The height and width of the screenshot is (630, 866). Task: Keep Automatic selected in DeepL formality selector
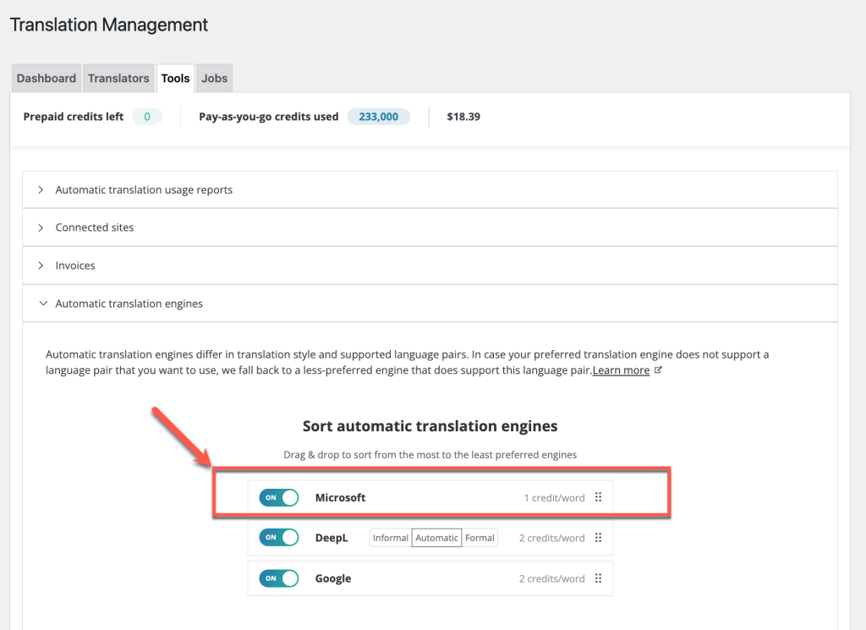(436, 537)
